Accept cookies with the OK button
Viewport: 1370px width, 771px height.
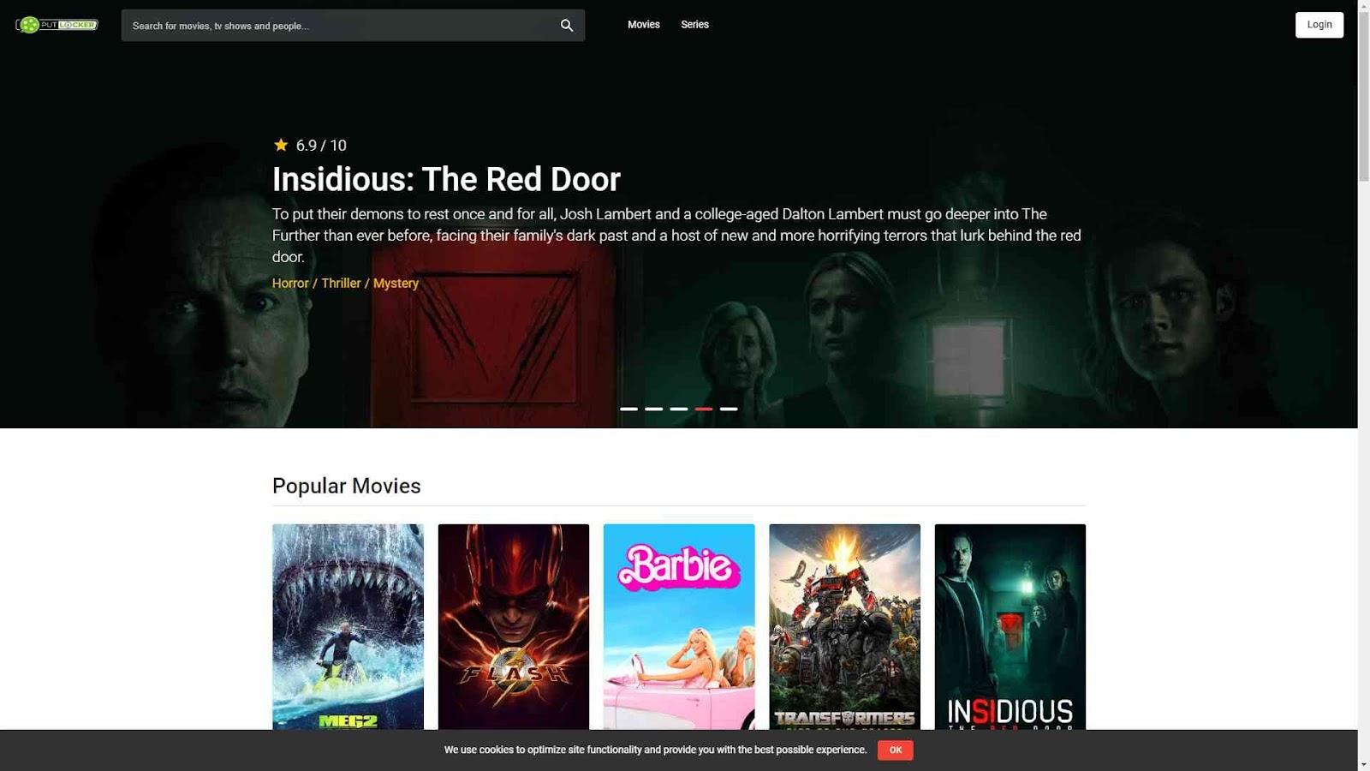(896, 750)
